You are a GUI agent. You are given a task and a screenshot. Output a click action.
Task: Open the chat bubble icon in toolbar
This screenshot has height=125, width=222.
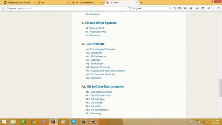point(203,8)
